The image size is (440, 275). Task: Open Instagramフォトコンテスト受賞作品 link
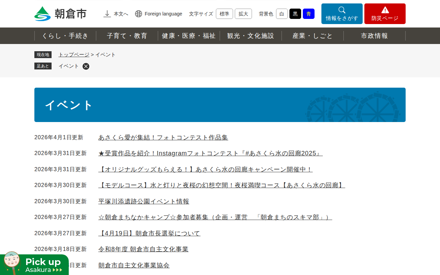click(x=210, y=153)
